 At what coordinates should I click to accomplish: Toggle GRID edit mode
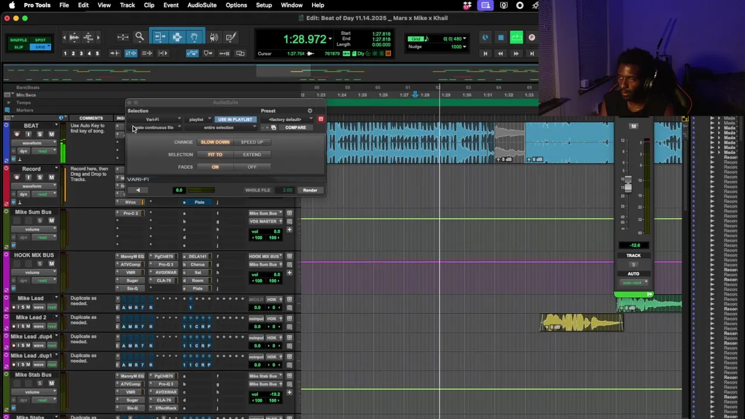click(40, 47)
